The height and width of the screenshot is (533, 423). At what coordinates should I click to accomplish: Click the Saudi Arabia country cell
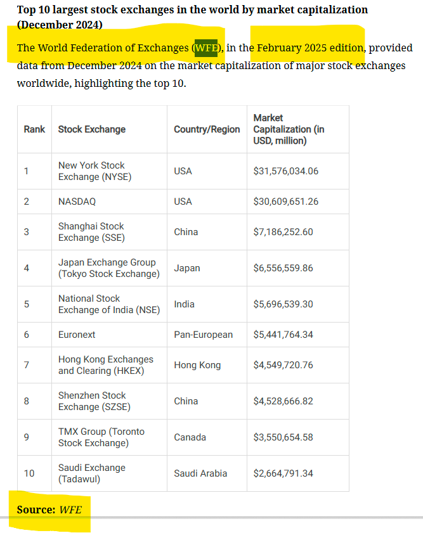207,473
